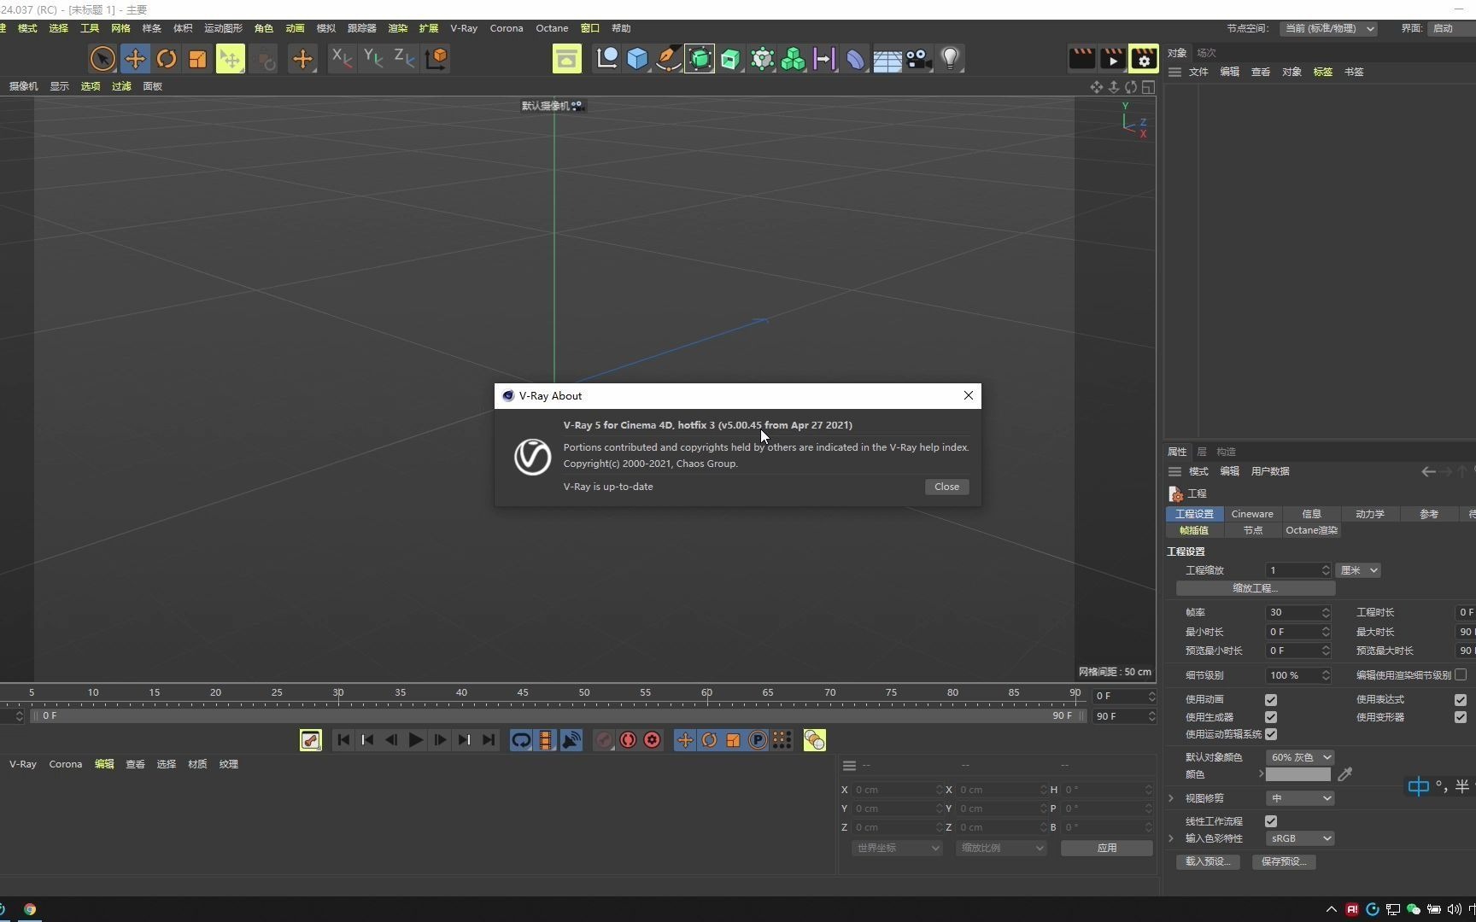Open the Spline pen tool
Screen dimensions: 1476x922
(668, 59)
